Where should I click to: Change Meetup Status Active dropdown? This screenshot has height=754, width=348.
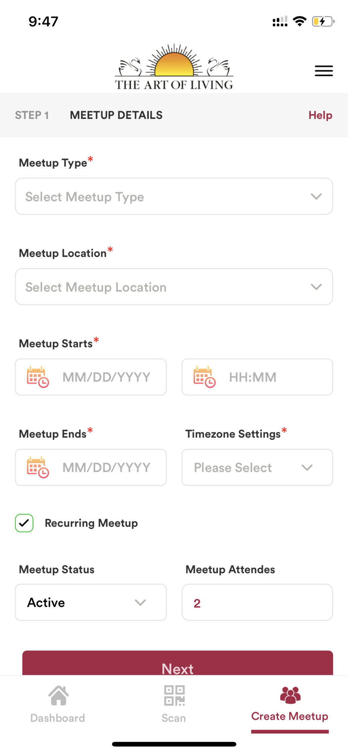(91, 602)
